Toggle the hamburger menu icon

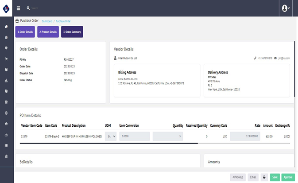point(19,8)
